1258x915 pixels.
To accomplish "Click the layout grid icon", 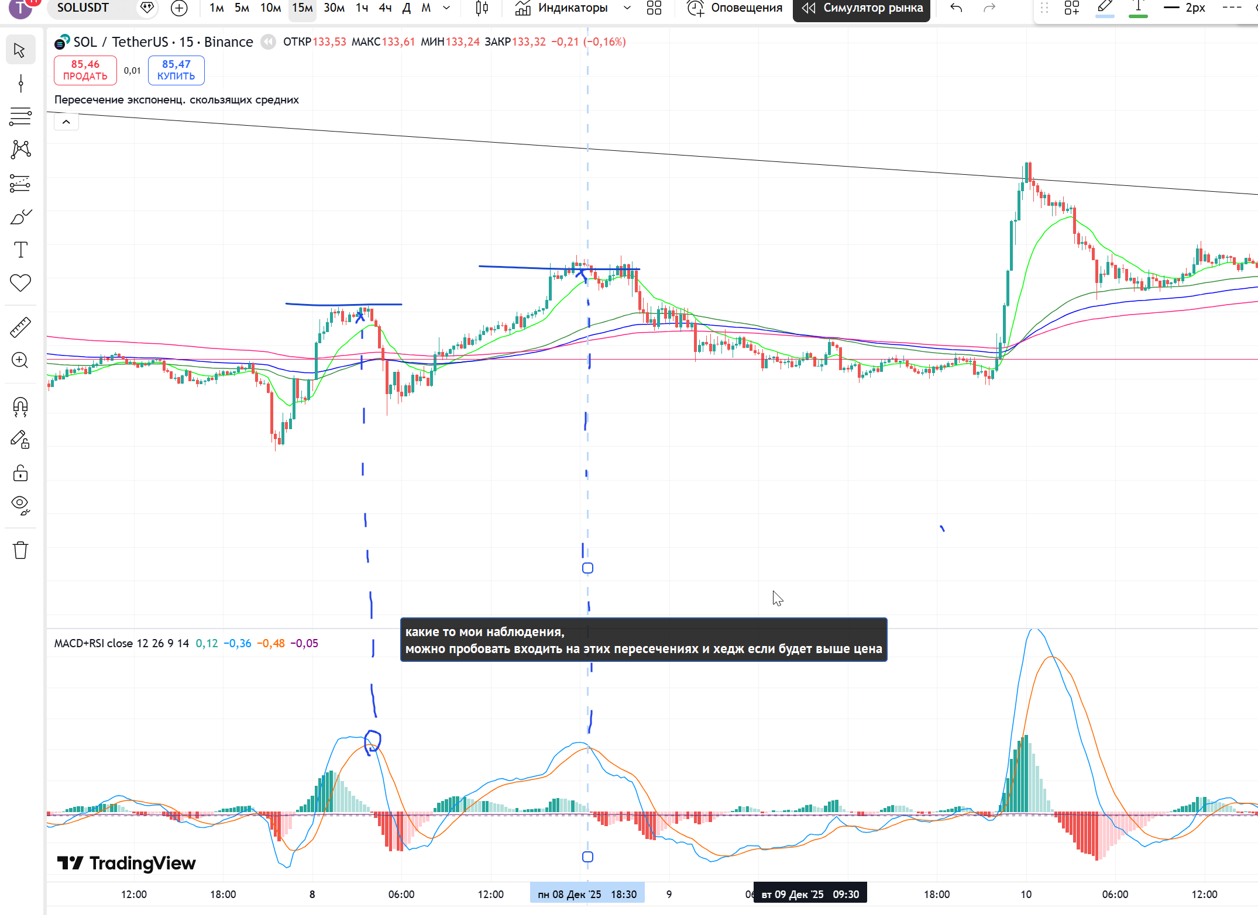I will coord(654,8).
